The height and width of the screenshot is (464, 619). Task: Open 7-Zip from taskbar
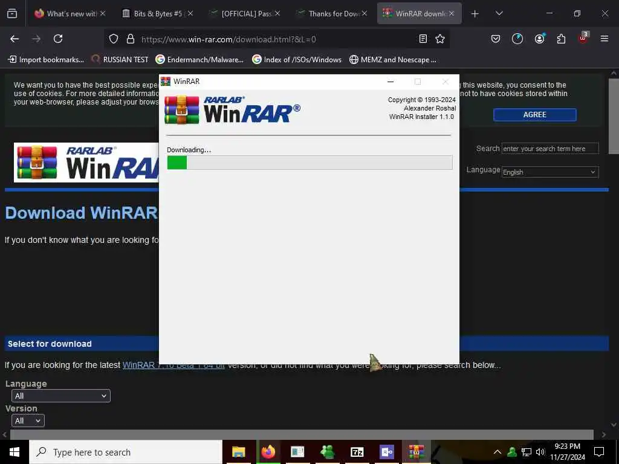tap(357, 452)
